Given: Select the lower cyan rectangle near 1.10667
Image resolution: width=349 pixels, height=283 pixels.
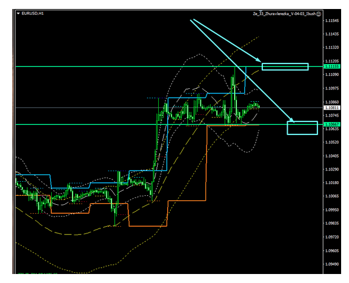Looking at the screenshot, I should pos(302,128).
